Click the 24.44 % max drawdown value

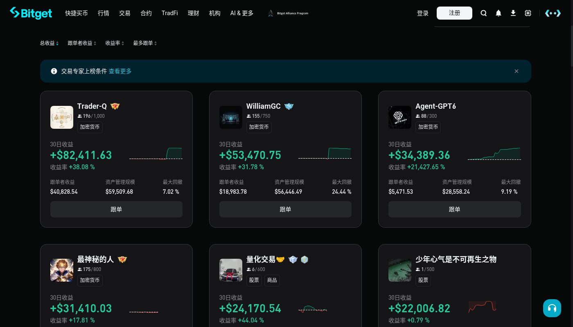342,192
